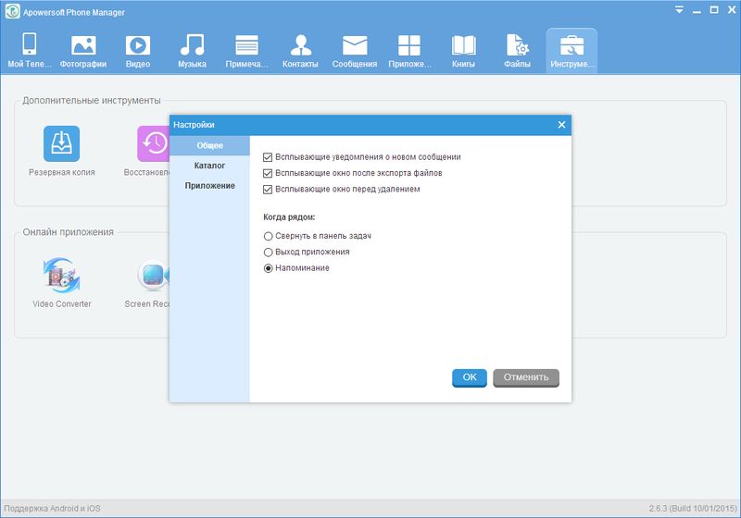Click the Поддержка Android и iOS text
This screenshot has height=518, width=741.
(x=52, y=509)
